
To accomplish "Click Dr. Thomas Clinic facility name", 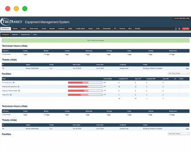I will [7, 83].
